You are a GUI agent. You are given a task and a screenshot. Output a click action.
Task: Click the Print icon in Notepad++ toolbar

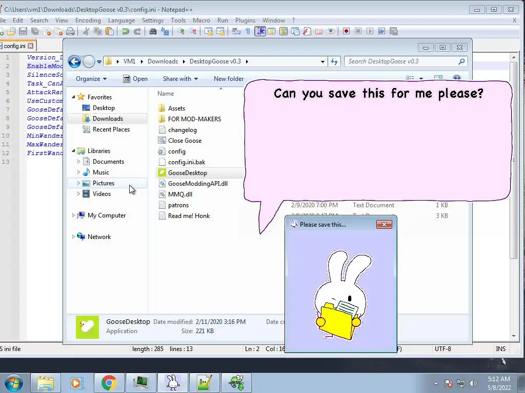[70, 31]
